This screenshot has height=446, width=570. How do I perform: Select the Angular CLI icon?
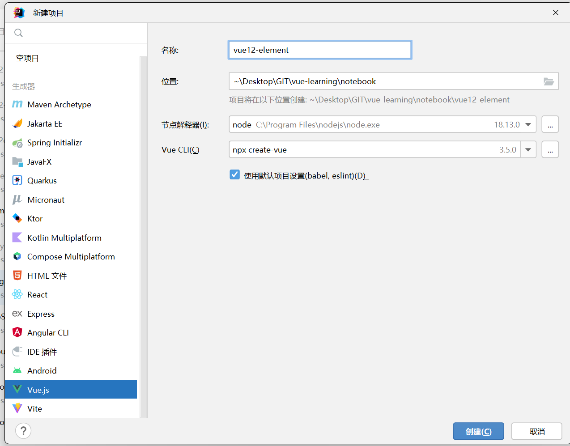pos(17,332)
